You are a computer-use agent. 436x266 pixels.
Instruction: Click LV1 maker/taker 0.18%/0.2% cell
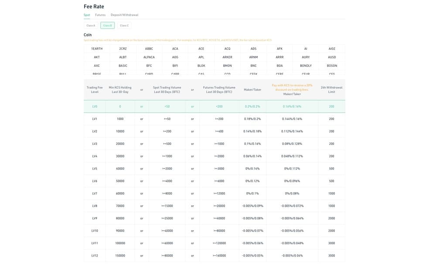click(252, 119)
